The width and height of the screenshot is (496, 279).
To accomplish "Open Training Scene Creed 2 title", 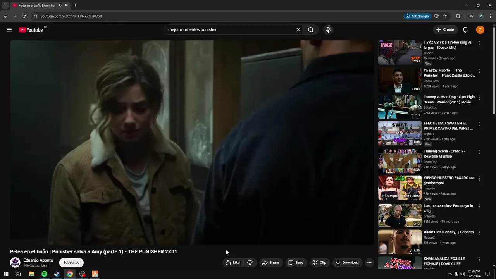I will [x=444, y=154].
